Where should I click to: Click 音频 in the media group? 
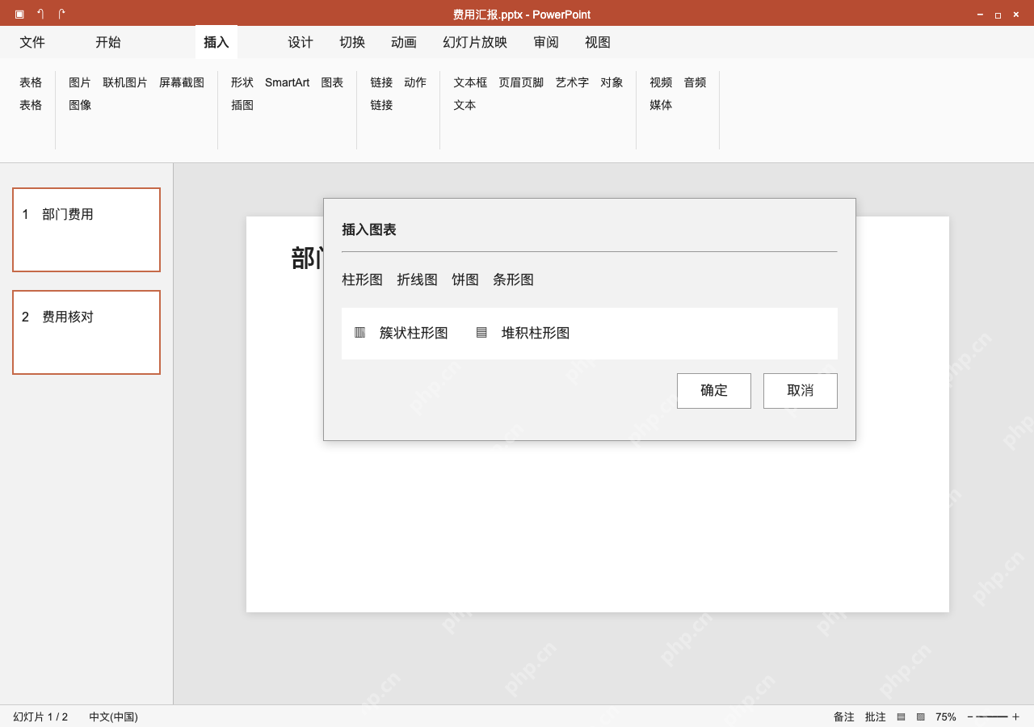[695, 82]
